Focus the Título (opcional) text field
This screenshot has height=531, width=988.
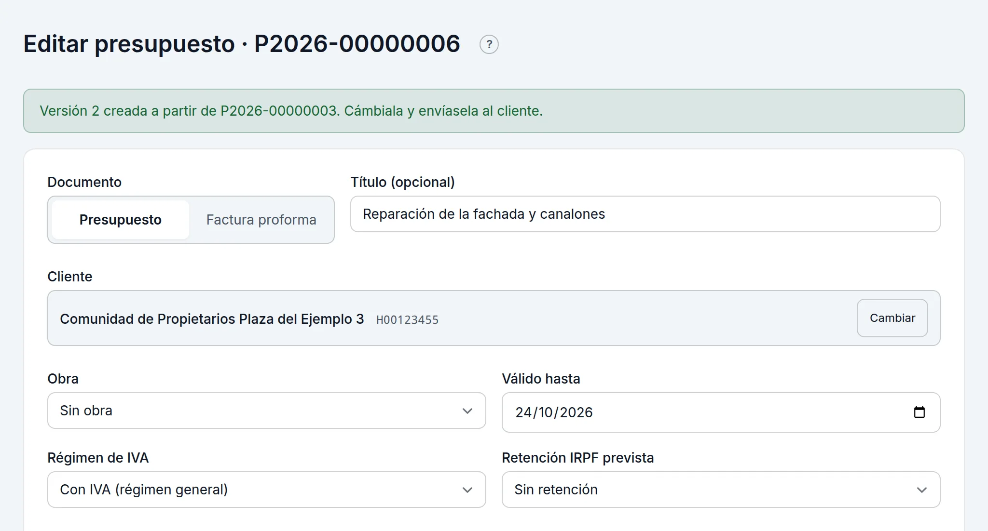tap(645, 214)
